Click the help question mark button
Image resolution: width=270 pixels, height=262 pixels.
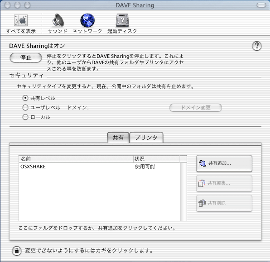point(257,46)
